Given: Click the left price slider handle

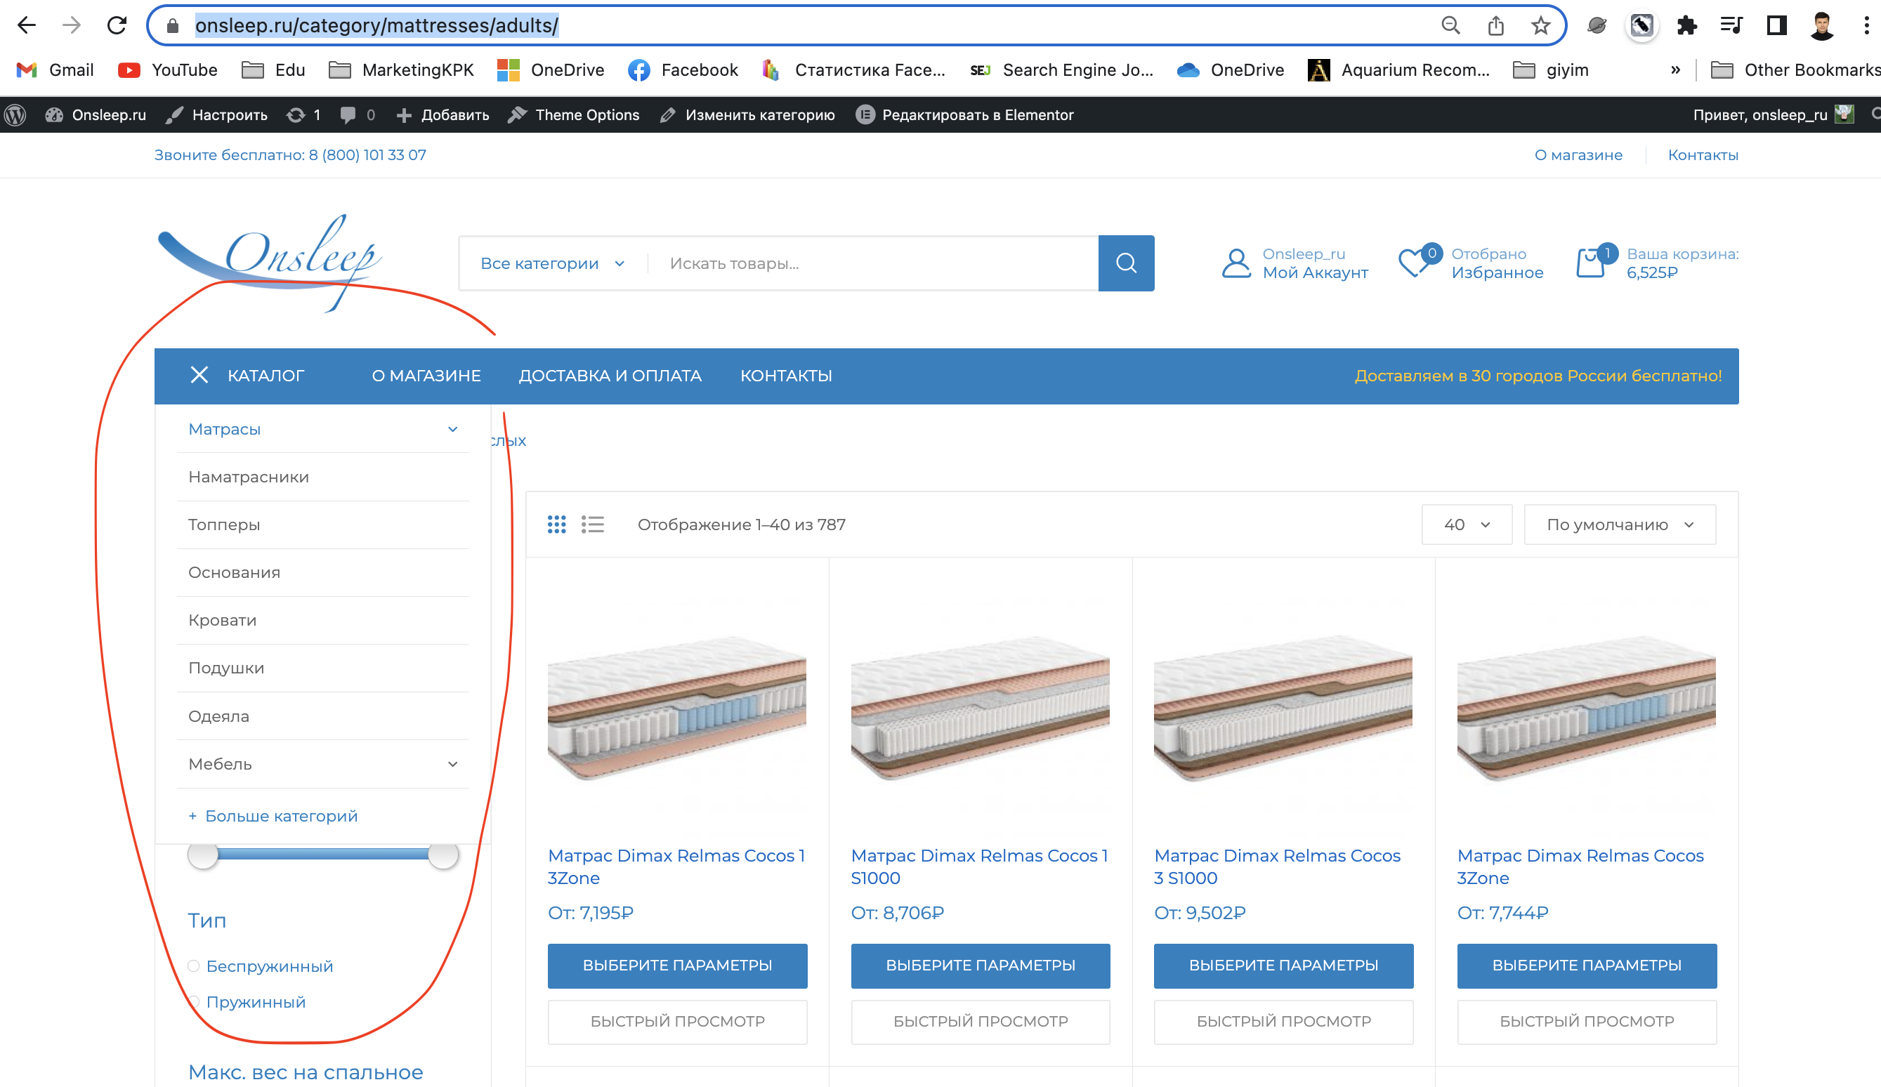Looking at the screenshot, I should coord(203,855).
